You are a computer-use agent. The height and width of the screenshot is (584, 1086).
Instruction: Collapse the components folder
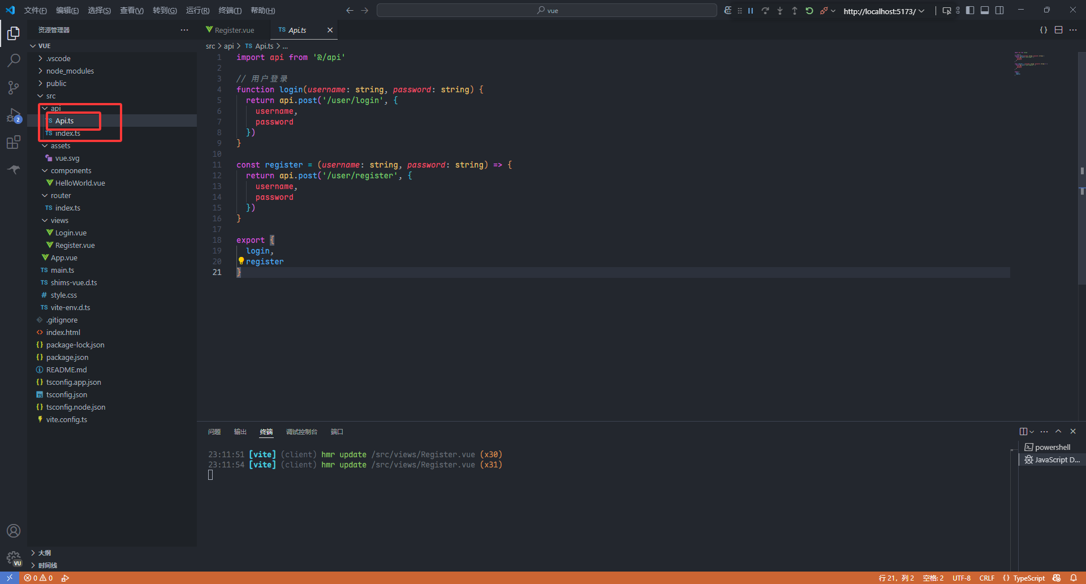point(71,170)
